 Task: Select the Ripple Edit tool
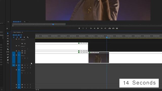[x=8, y=41]
